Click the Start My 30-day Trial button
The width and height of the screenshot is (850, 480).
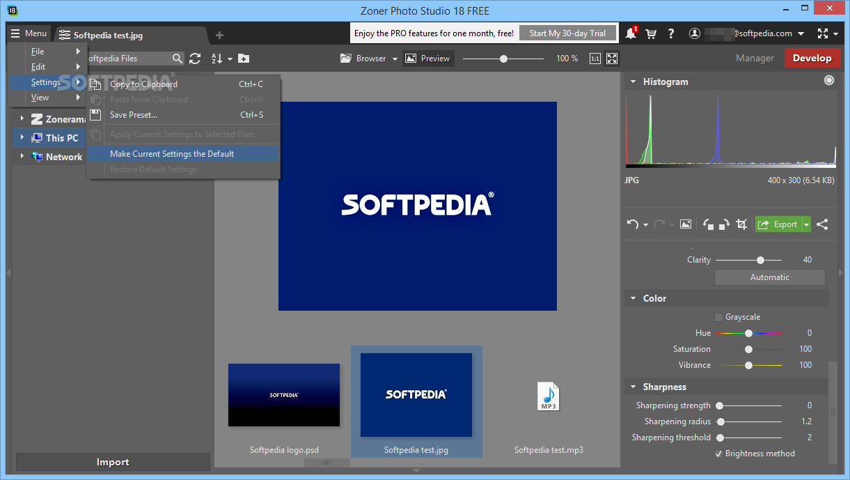coord(567,33)
